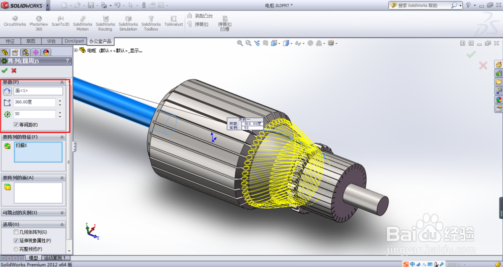This screenshot has height=267, width=503.
Task: Switch to 运动算例 1 tab
Action: [x=55, y=258]
